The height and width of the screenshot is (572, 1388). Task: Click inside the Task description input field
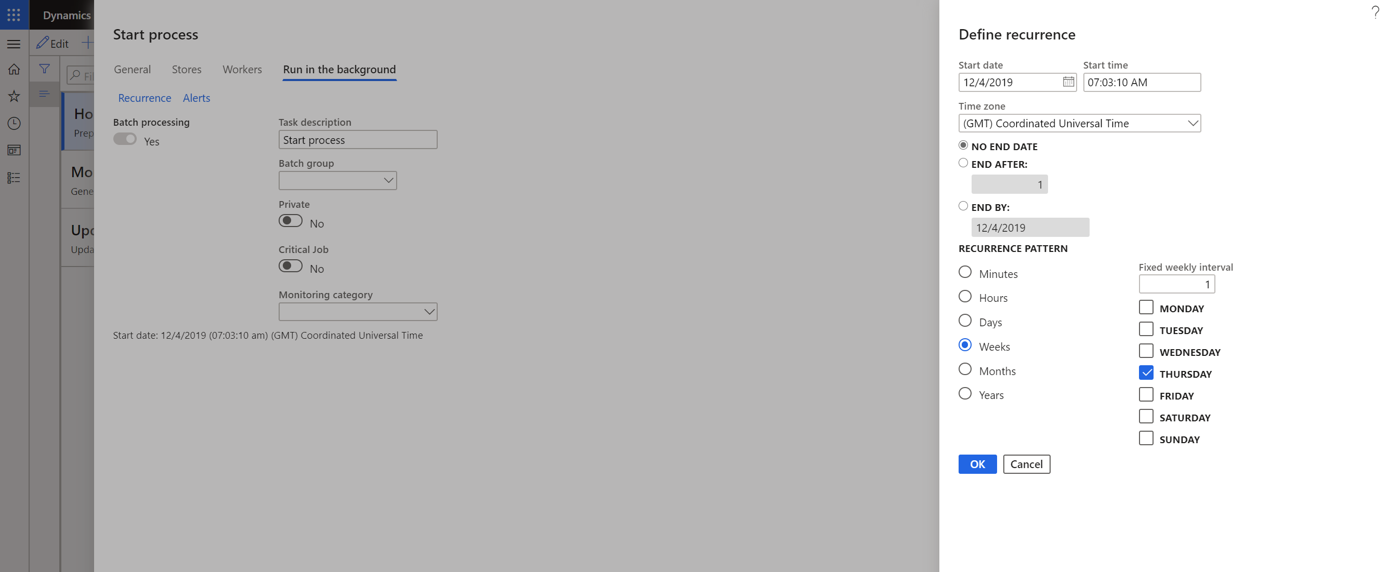tap(358, 139)
